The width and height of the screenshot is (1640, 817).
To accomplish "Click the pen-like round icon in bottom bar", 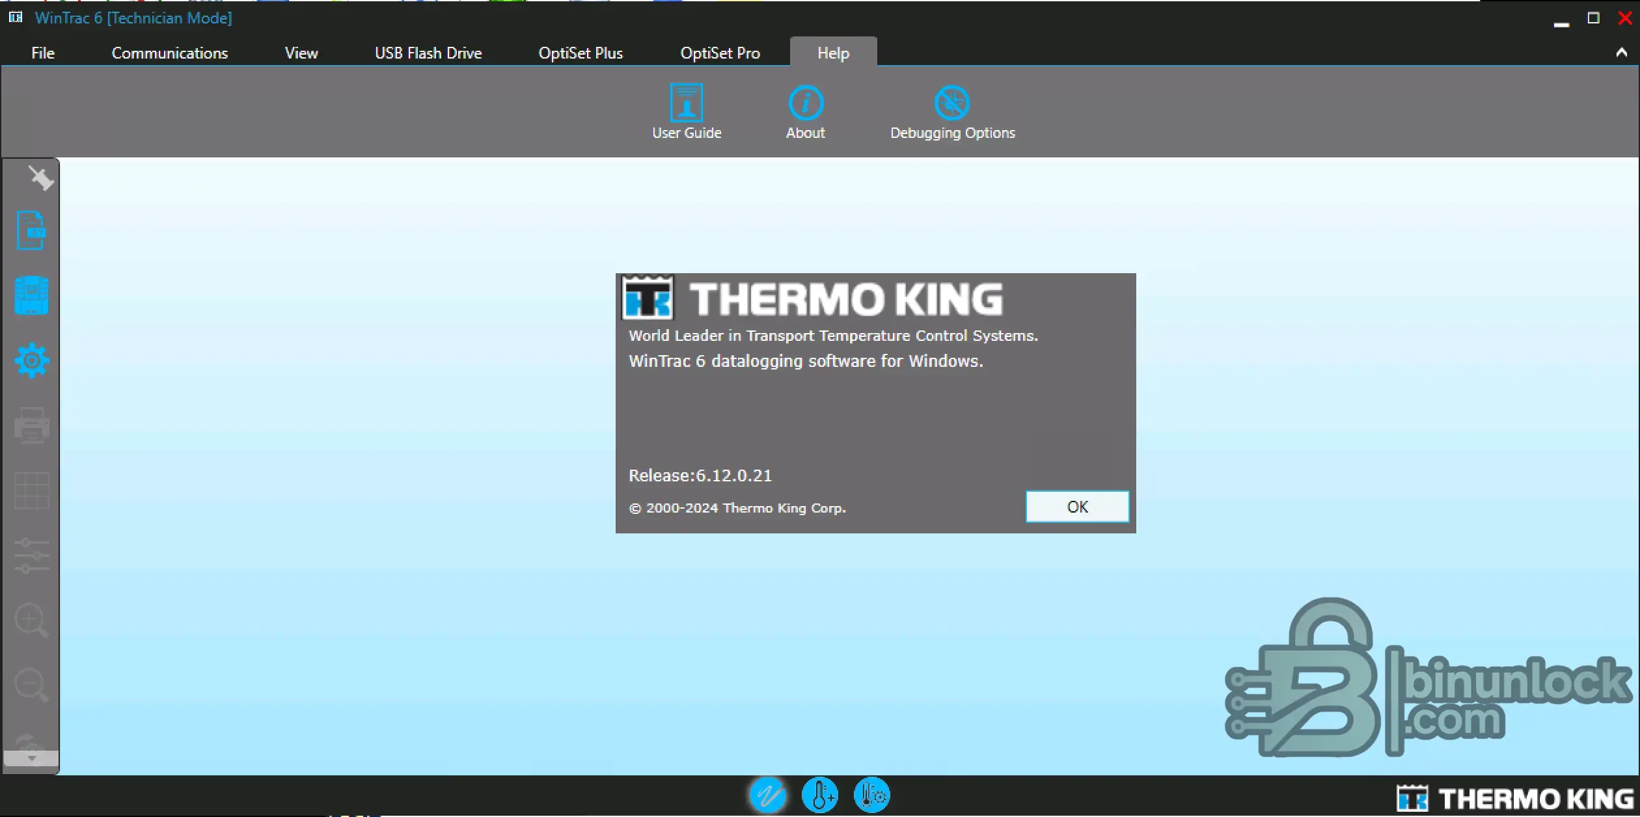I will (767, 795).
